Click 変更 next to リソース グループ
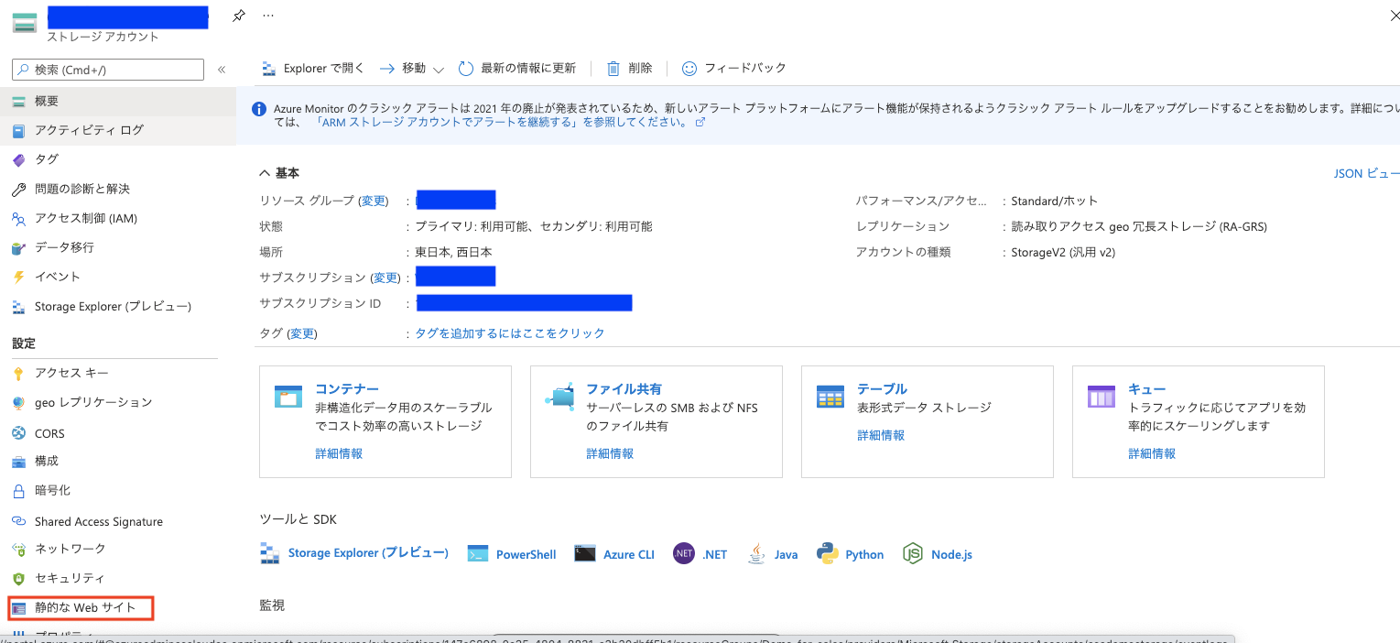Screen dimensions: 1400x643 pos(374,201)
